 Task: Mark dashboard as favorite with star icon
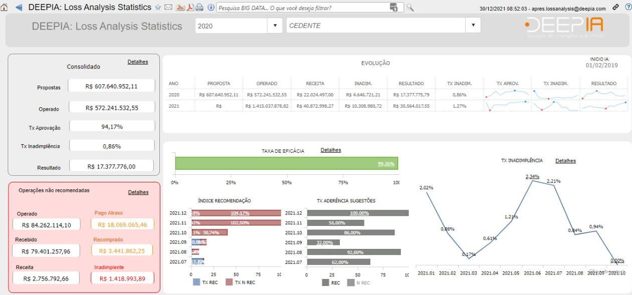point(158,8)
